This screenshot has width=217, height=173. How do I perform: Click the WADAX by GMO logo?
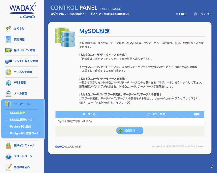22,11
